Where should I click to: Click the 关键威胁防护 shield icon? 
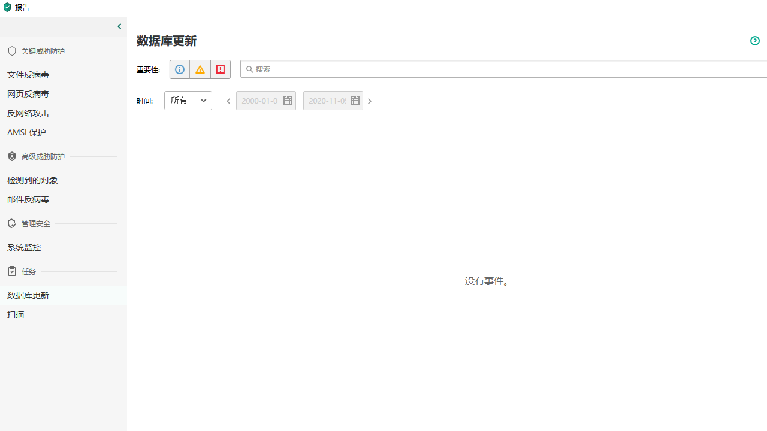coord(11,51)
